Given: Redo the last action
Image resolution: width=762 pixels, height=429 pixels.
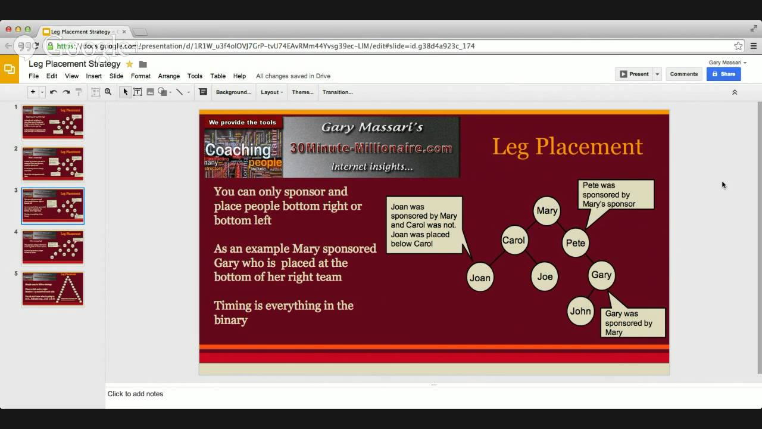Looking at the screenshot, I should (66, 92).
